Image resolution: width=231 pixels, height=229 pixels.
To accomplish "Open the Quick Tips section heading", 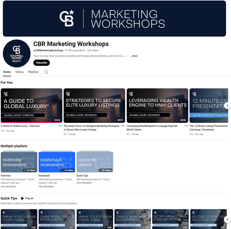I will (9, 198).
